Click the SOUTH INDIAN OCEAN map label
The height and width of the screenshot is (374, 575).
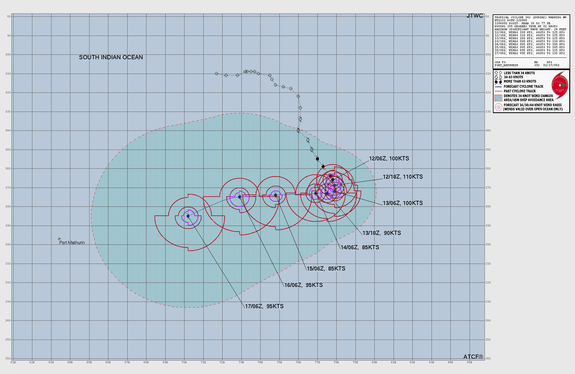point(111,57)
